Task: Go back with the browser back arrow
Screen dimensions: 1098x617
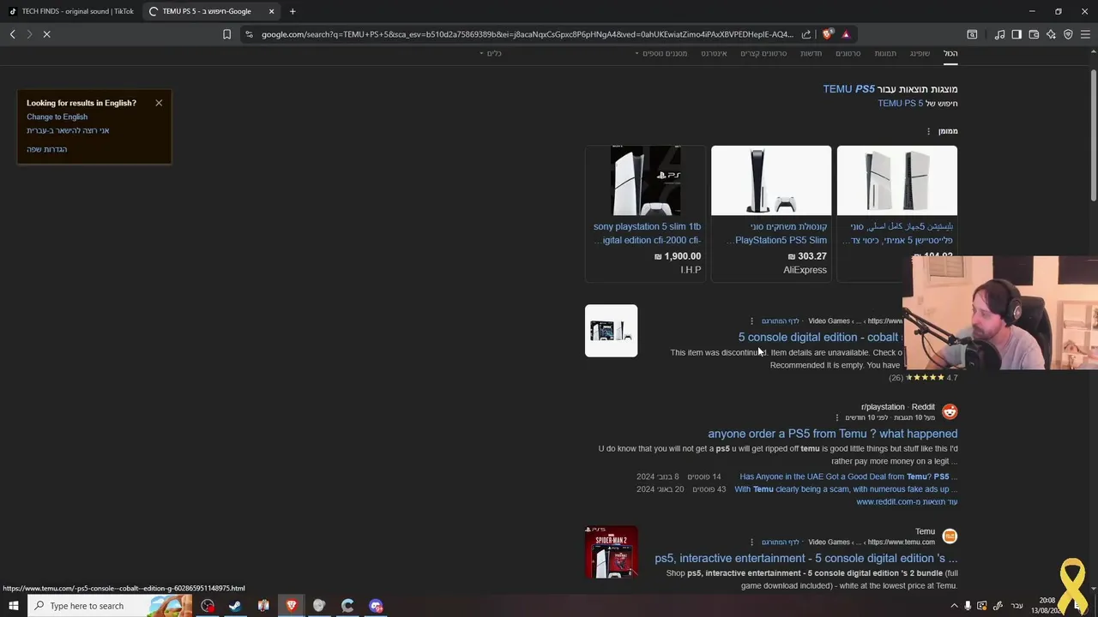Action: pyautogui.click(x=12, y=34)
